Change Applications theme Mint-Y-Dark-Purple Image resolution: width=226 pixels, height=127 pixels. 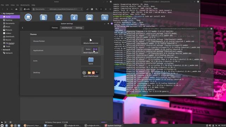pyautogui.click(x=91, y=50)
